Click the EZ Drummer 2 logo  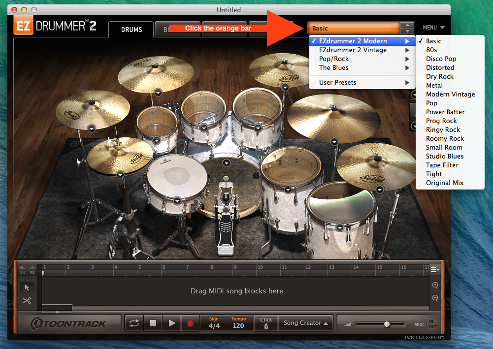pyautogui.click(x=55, y=26)
